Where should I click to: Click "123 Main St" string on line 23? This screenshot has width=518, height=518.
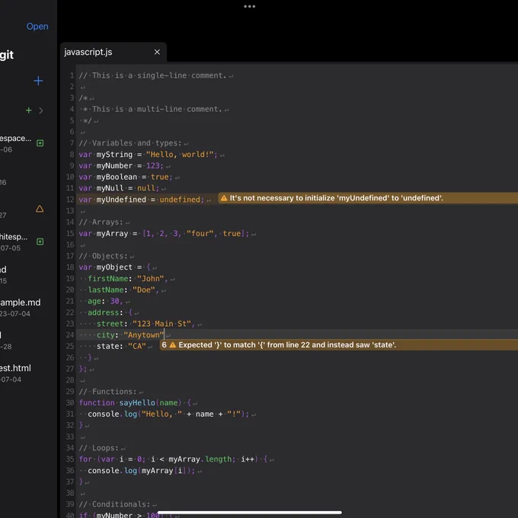pyautogui.click(x=161, y=324)
